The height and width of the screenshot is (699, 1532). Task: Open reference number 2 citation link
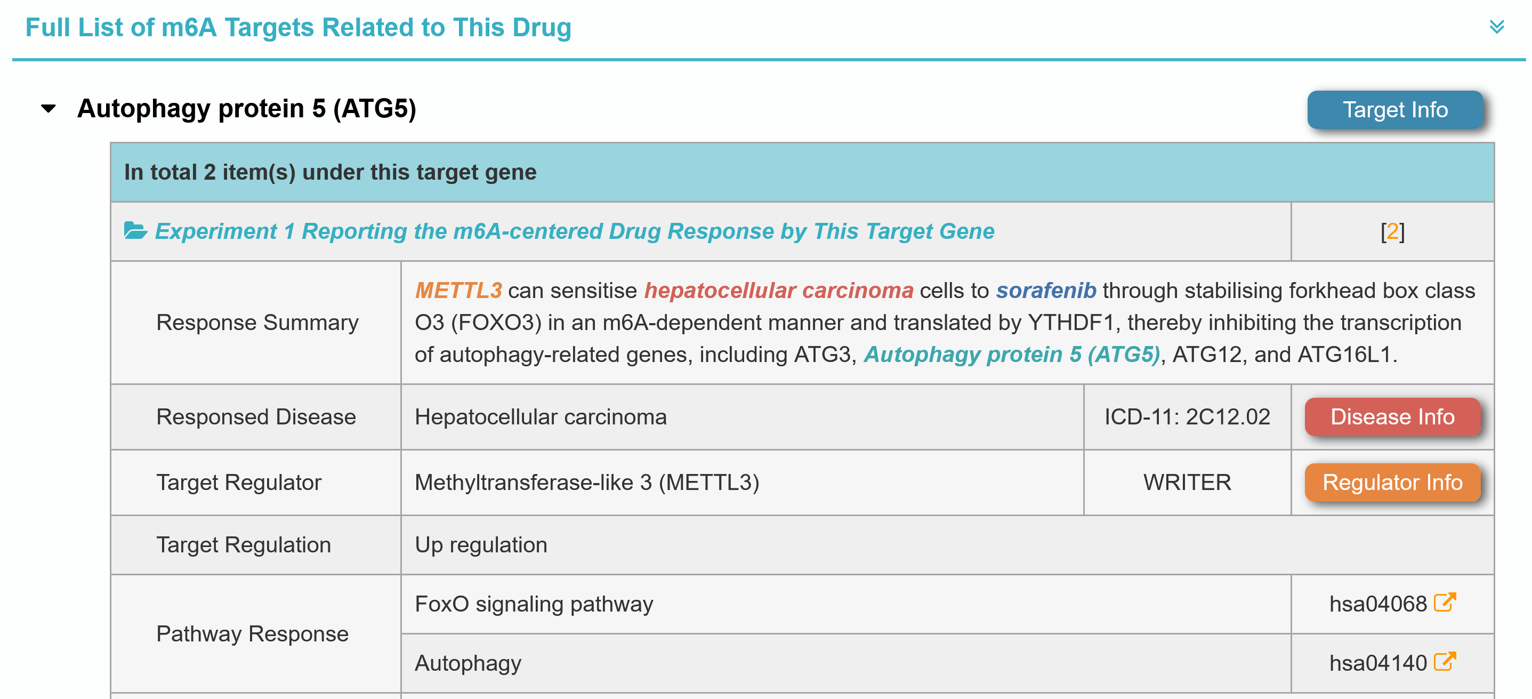pos(1392,231)
